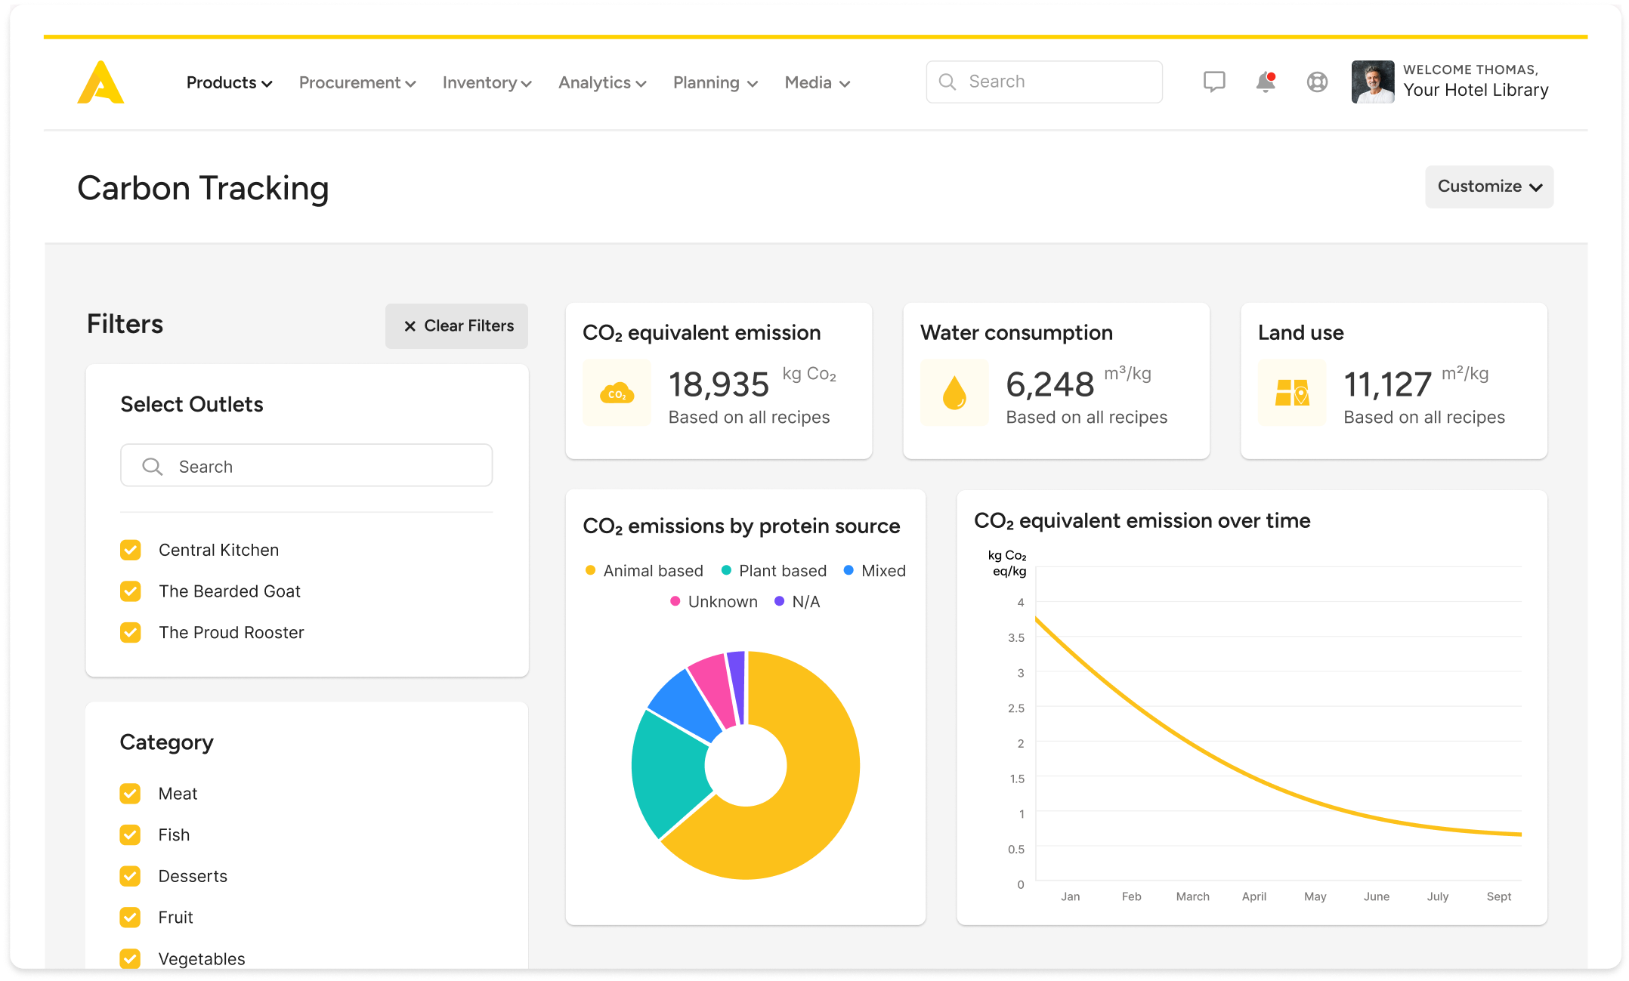
Task: Click the magnifier icon in outlets search
Action: [x=153, y=466]
